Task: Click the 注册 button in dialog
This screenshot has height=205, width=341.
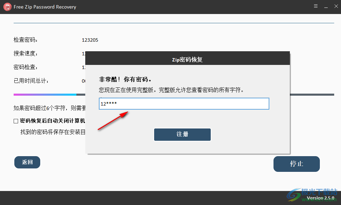Action: point(182,134)
